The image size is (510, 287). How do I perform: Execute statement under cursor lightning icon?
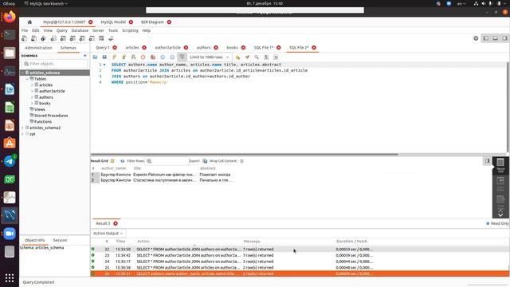pos(124,57)
